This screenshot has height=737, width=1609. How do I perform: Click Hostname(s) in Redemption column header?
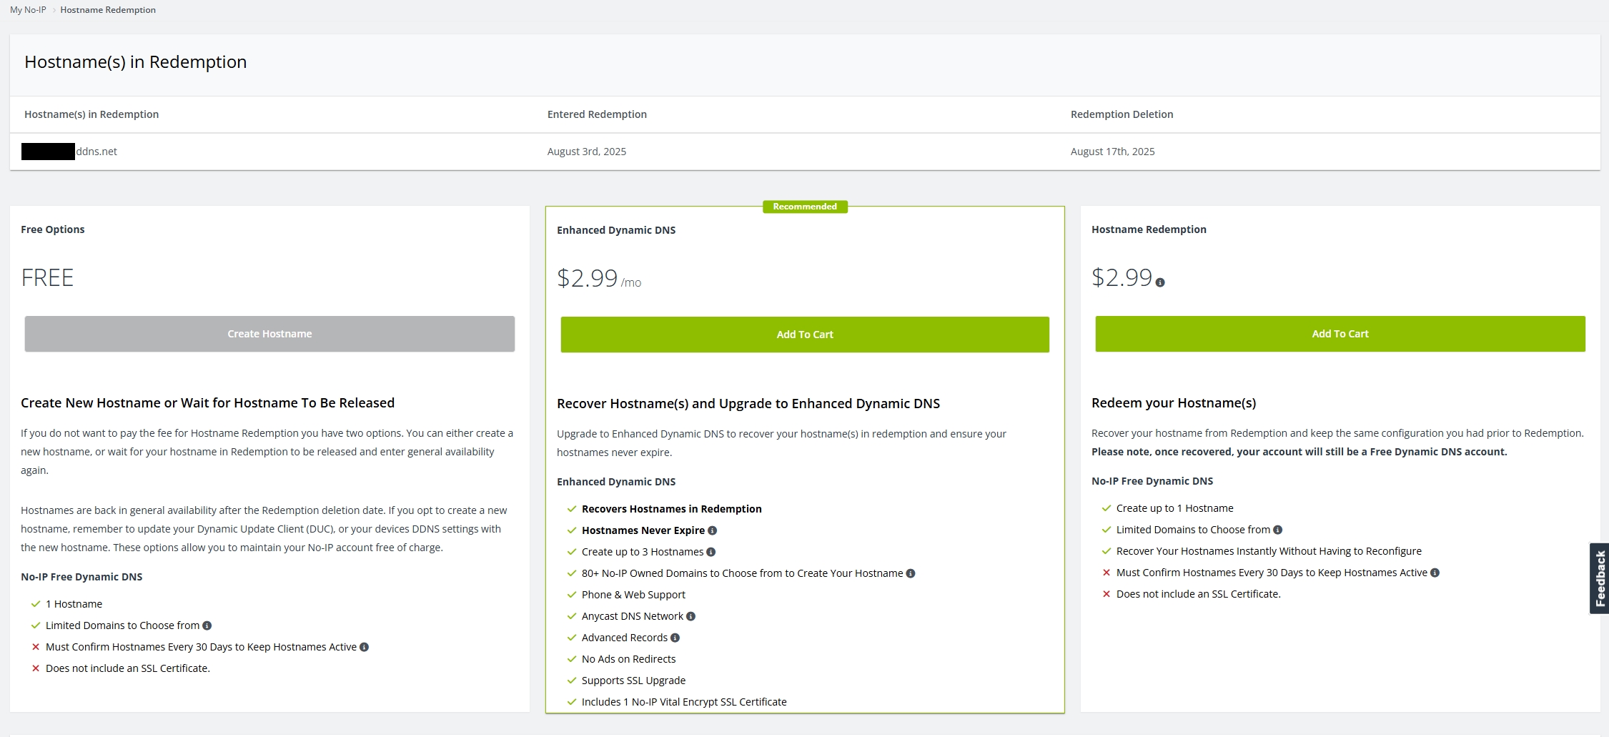91,114
